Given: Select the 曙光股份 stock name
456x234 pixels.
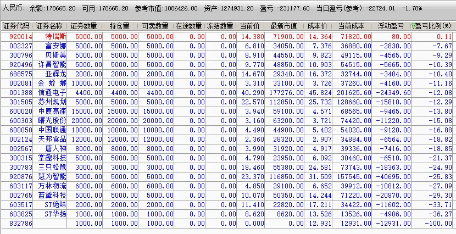Looking at the screenshot, I should click(52, 121).
